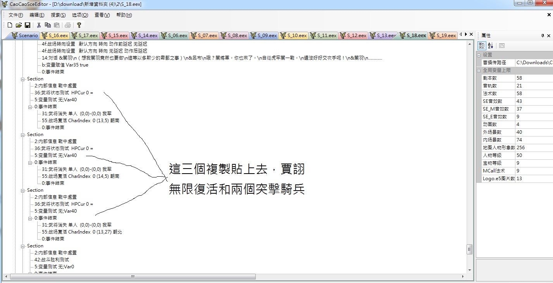Switch to the S_10.eex tab
This screenshot has height=283, width=553.
point(293,36)
